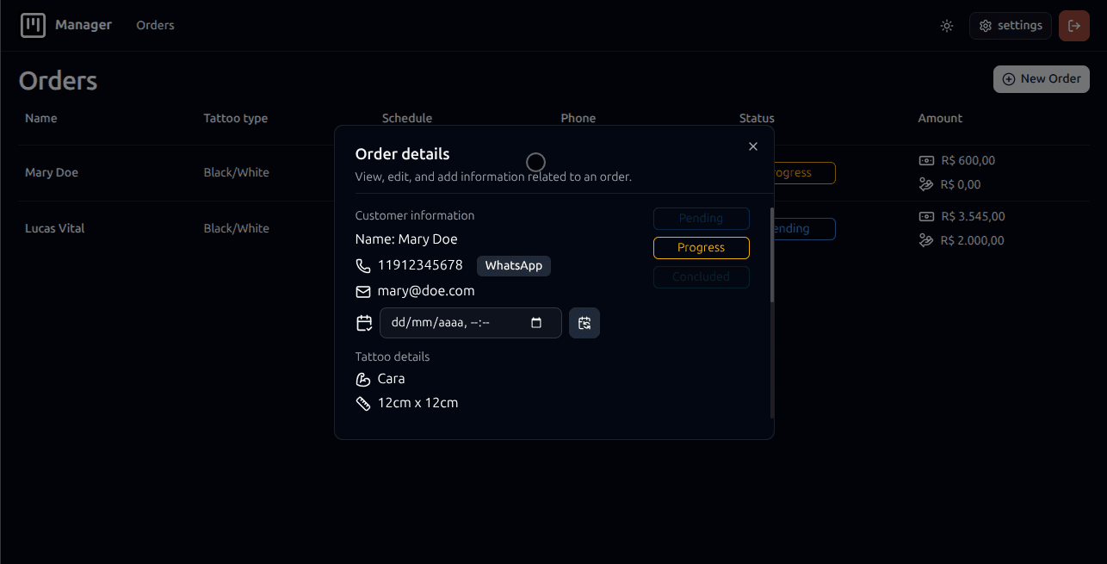Select the Progress status option

(701, 248)
